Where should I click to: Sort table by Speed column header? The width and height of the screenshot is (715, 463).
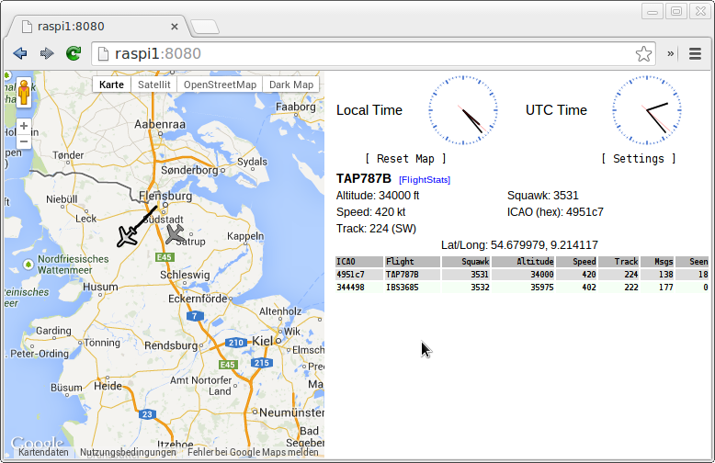coord(576,262)
